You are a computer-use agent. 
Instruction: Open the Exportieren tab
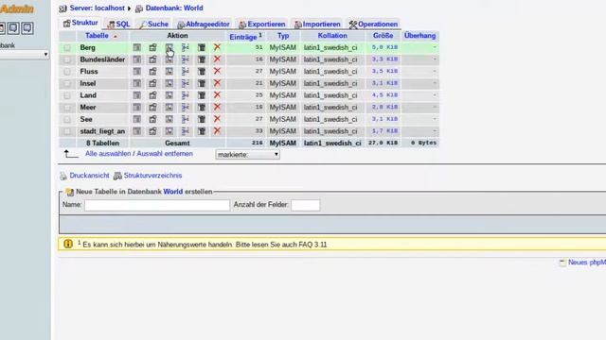point(262,24)
